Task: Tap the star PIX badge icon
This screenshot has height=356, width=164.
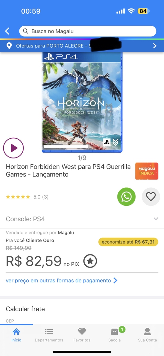Action: point(90,261)
